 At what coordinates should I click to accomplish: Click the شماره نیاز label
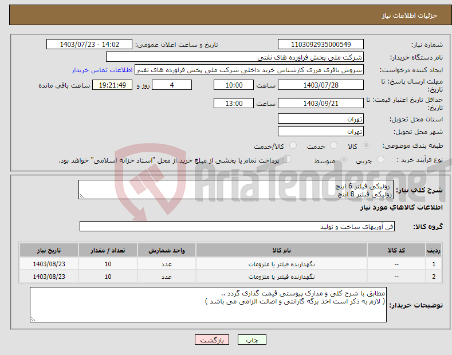pyautogui.click(x=427, y=45)
